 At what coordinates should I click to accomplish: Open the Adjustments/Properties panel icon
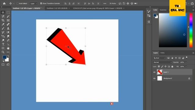(x=149, y=16)
